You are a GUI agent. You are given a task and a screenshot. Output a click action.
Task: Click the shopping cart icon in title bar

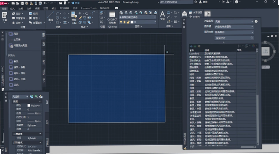click(223, 2)
